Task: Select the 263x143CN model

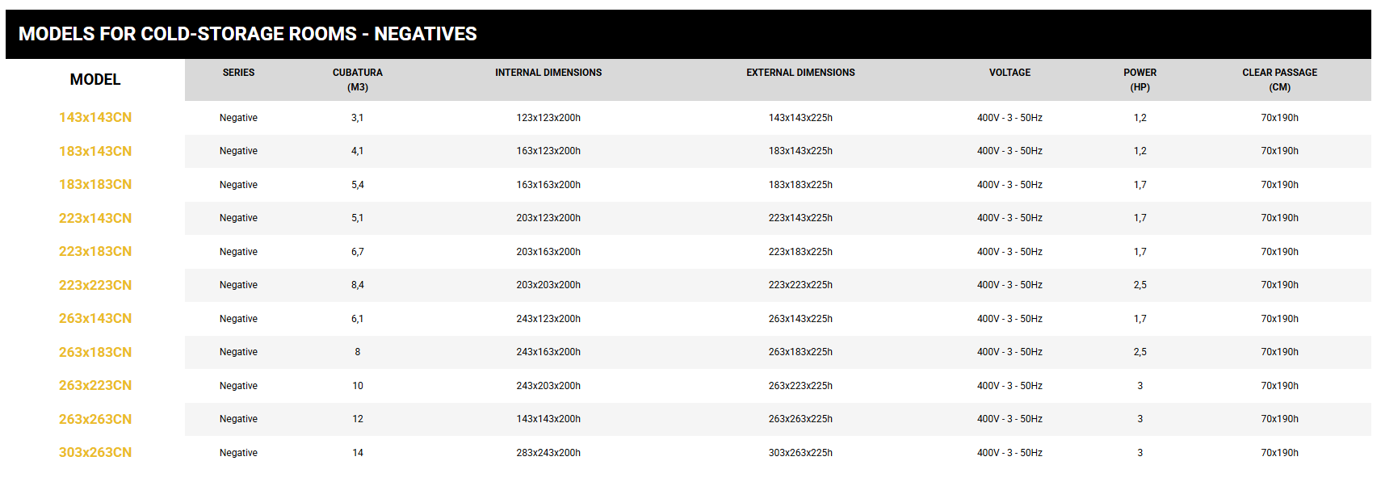Action: click(95, 319)
